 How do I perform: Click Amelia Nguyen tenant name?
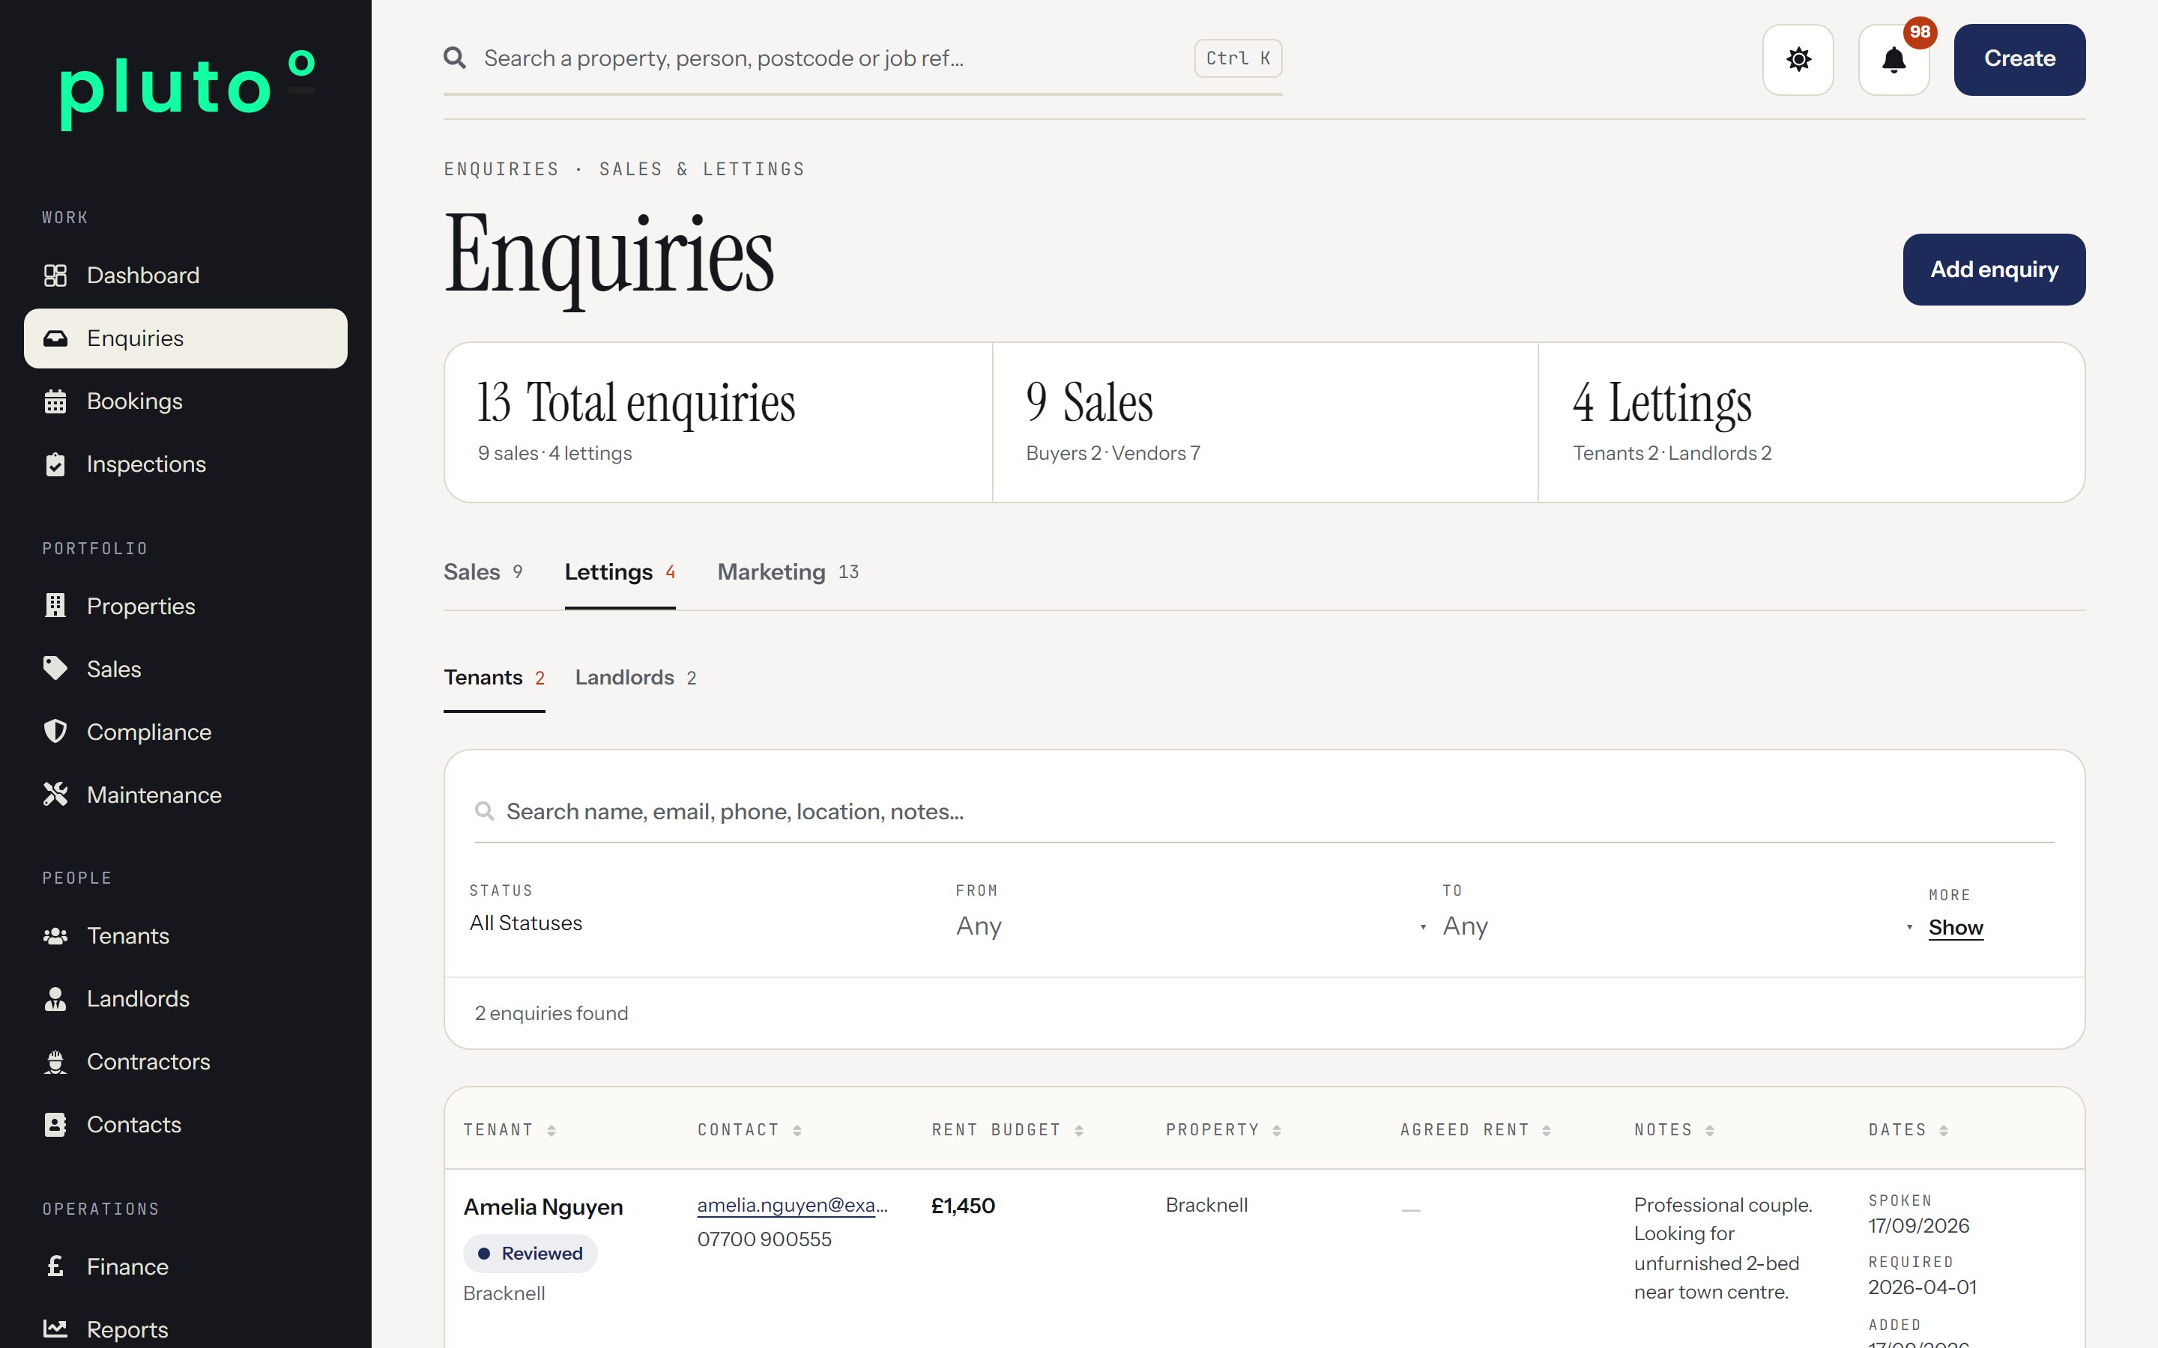click(x=543, y=1207)
